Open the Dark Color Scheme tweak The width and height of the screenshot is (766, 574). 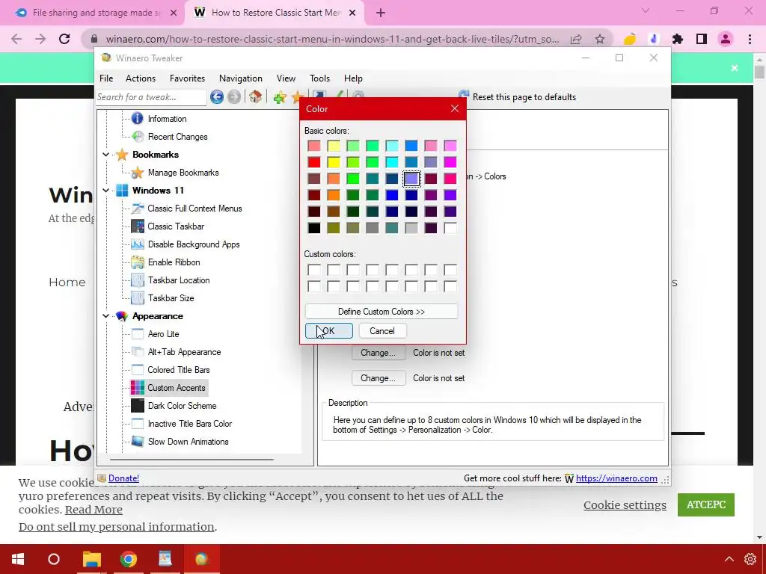[183, 406]
